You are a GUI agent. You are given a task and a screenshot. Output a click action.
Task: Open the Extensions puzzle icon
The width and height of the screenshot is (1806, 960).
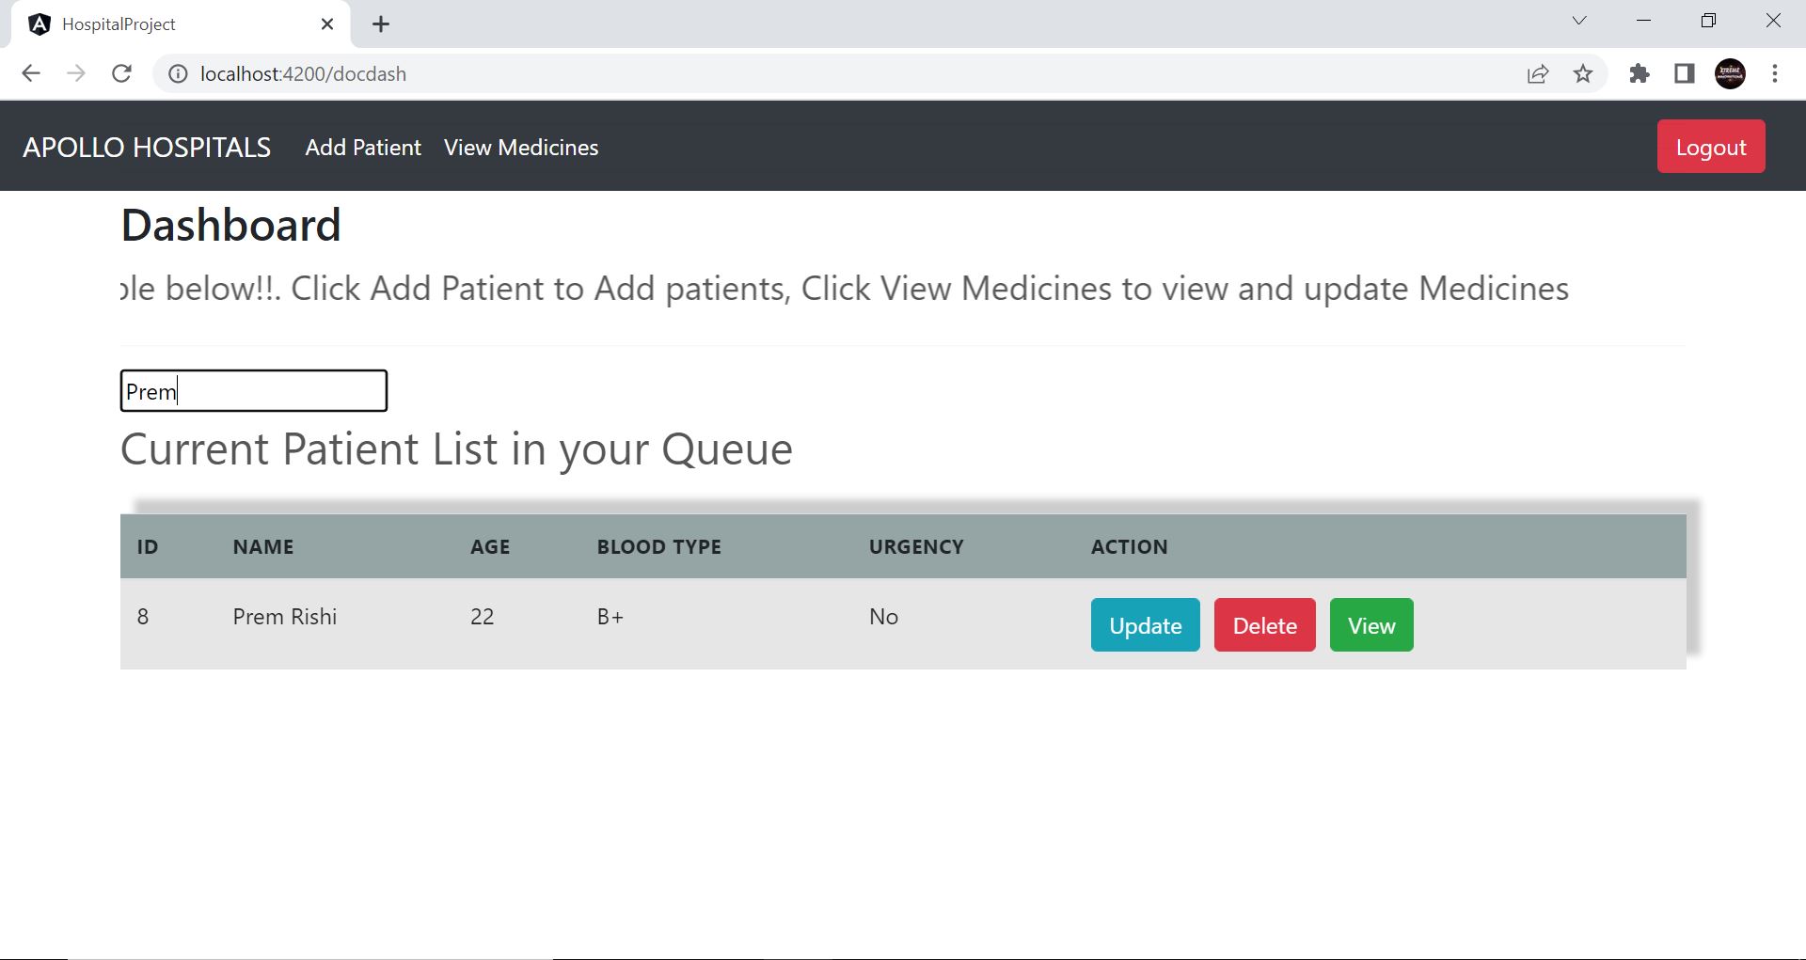click(x=1640, y=73)
